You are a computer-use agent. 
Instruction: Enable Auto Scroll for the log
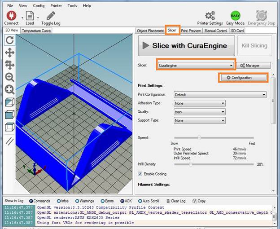pyautogui.click(x=140, y=201)
